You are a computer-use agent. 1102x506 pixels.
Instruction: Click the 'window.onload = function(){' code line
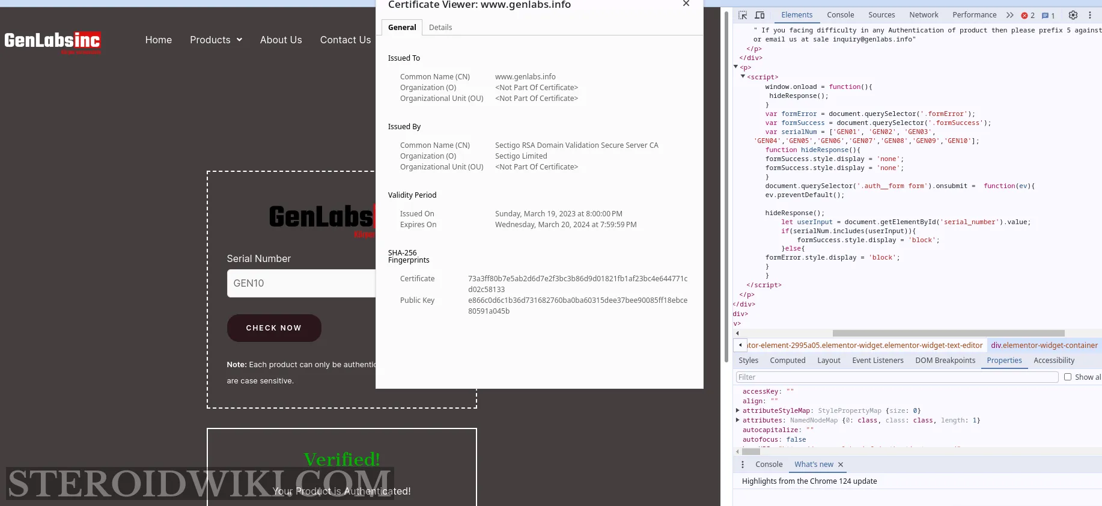point(818,87)
